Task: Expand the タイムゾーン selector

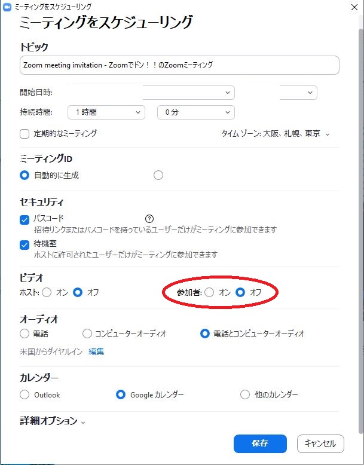Action: (276, 134)
